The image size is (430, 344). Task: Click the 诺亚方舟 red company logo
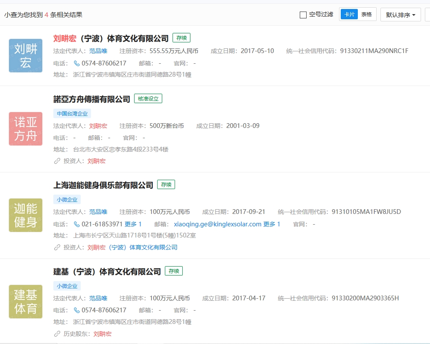point(26,129)
